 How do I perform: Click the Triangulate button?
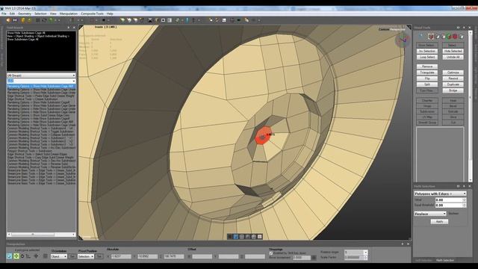[x=426, y=72]
